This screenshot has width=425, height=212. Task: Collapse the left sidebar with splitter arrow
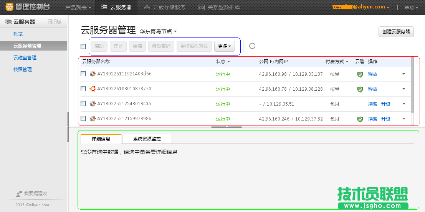coord(68,126)
